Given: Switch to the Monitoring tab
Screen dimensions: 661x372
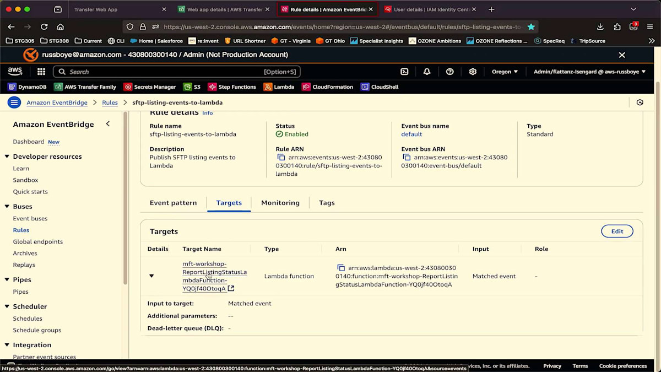Looking at the screenshot, I should point(280,203).
